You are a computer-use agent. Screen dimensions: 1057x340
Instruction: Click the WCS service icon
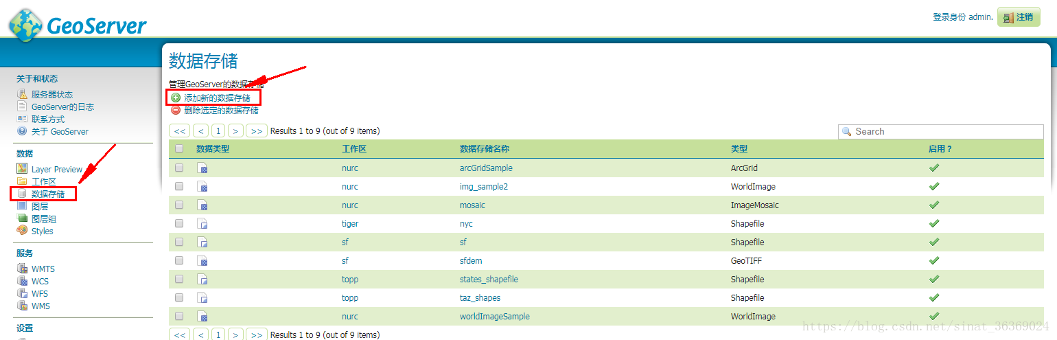22,281
